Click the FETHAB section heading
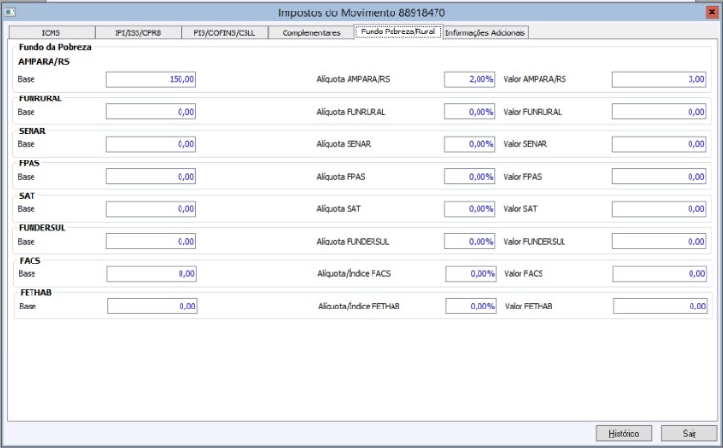This screenshot has height=448, width=723. tap(36, 292)
